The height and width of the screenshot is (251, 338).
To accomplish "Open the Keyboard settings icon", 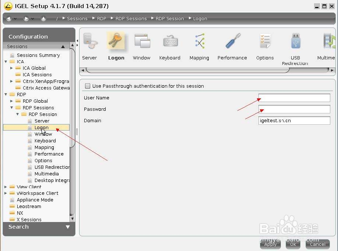I will 170,41.
